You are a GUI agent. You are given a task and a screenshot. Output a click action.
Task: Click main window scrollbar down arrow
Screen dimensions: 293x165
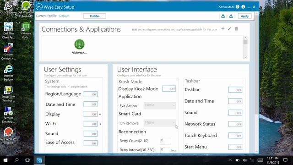[x=256, y=151]
